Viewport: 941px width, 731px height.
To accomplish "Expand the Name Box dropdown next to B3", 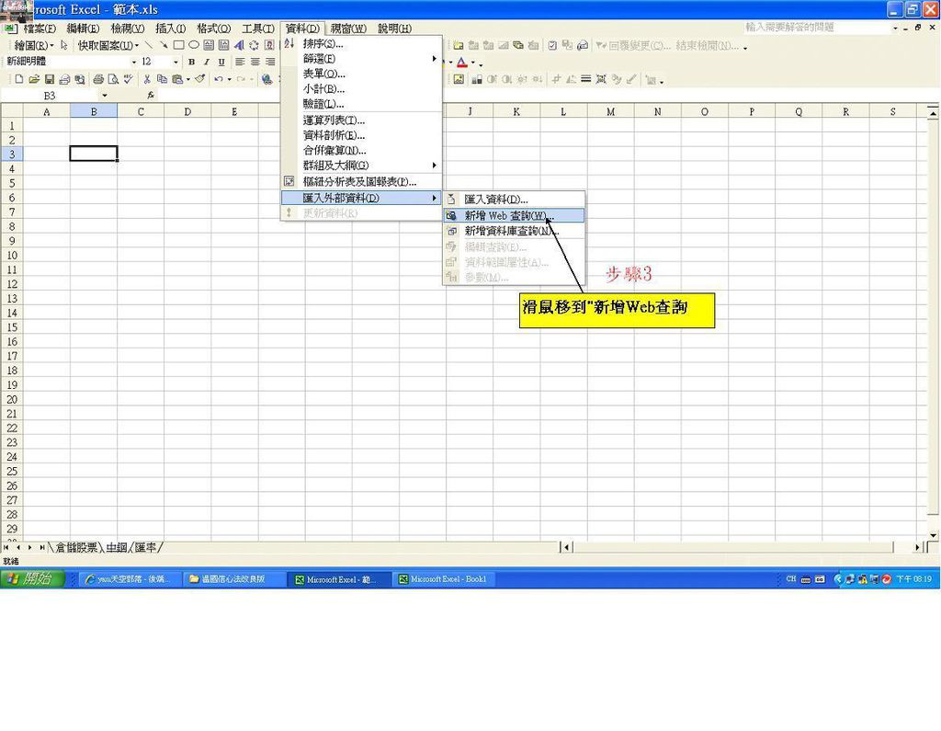I will tap(105, 96).
